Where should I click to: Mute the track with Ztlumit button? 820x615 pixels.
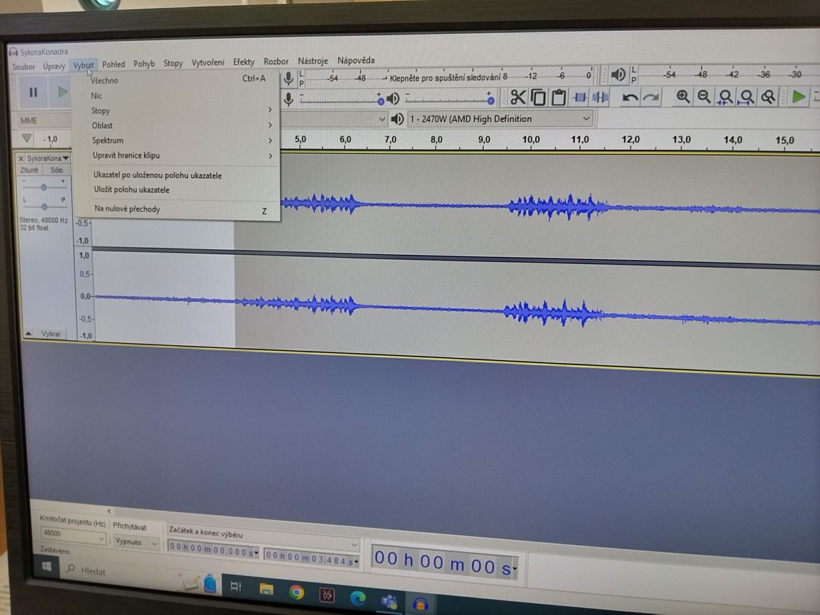[29, 170]
